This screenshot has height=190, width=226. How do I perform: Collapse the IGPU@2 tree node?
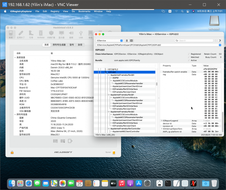106,72
